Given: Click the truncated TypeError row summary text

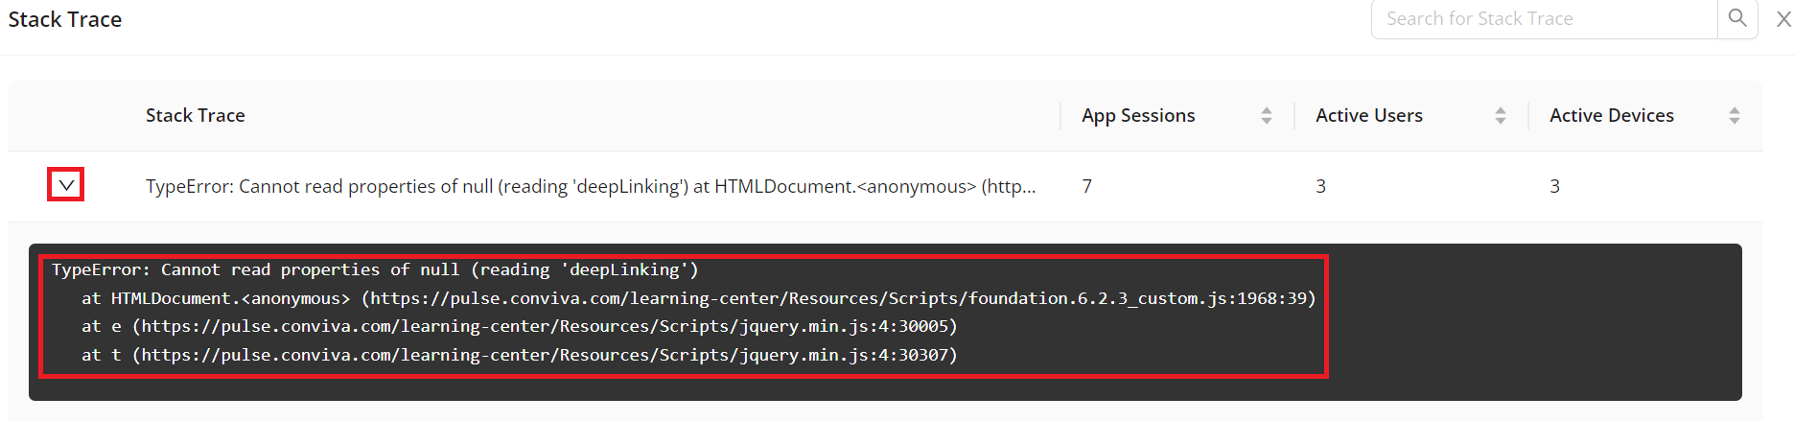Looking at the screenshot, I should 590,187.
